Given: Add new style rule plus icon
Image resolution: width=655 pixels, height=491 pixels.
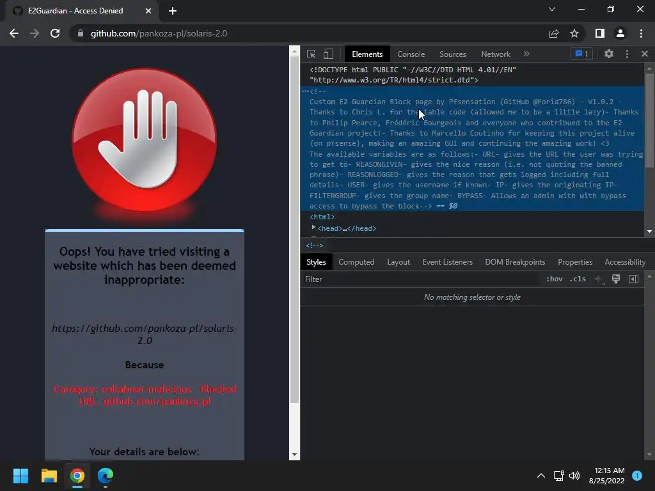Looking at the screenshot, I should coord(598,279).
